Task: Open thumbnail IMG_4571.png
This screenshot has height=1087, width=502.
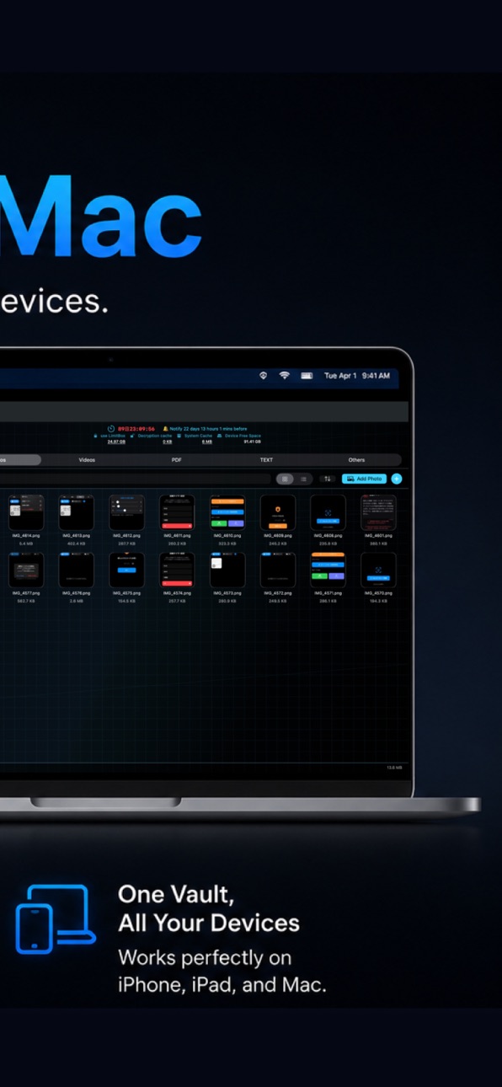Action: pos(328,570)
